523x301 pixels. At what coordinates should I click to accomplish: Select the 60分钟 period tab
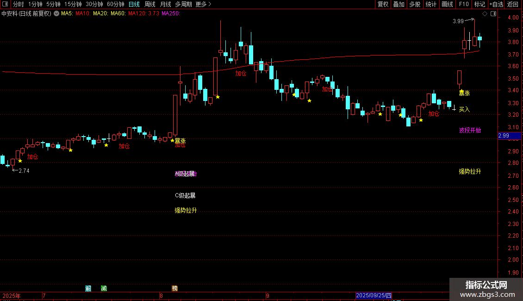coord(116,4)
